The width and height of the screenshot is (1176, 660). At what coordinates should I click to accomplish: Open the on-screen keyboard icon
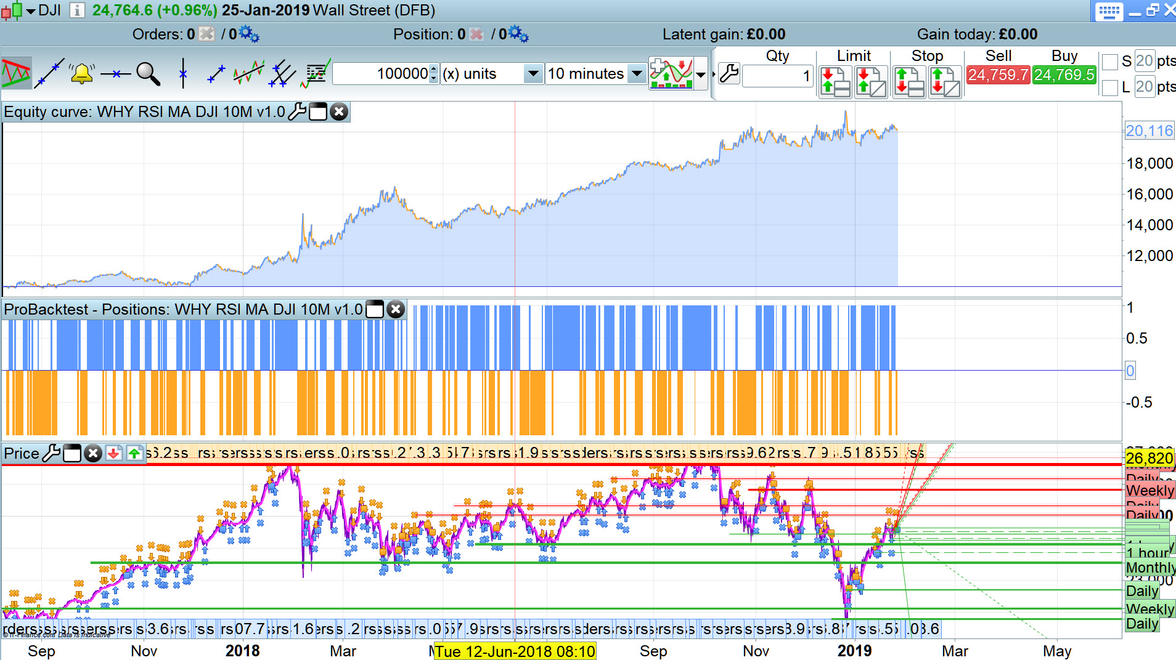(x=1109, y=10)
